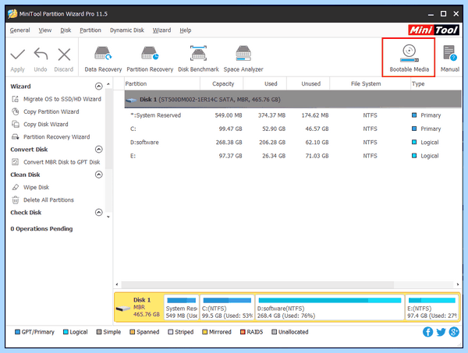Viewport: 468px width, 353px height.
Task: Select System Reserved block in disk map
Action: click(x=182, y=307)
